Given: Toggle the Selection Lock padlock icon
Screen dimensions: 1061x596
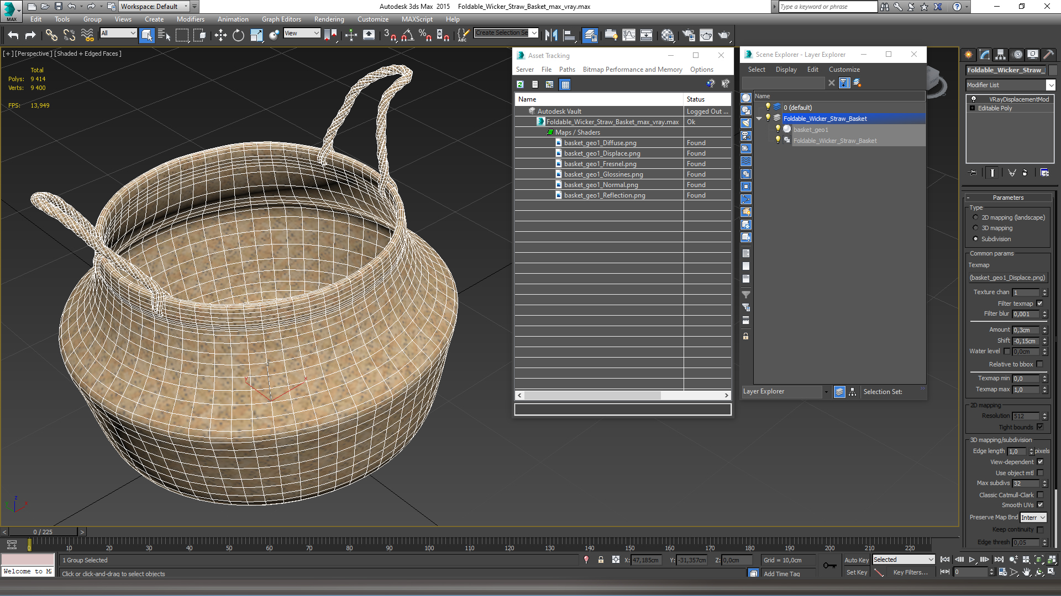Looking at the screenshot, I should pos(601,560).
